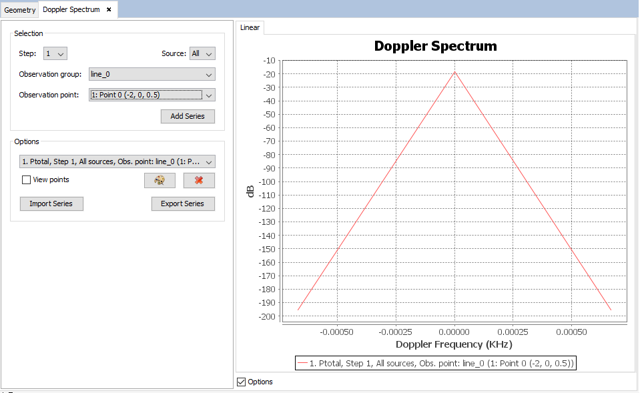Click the Doppler Spectrum chart title

click(x=435, y=46)
